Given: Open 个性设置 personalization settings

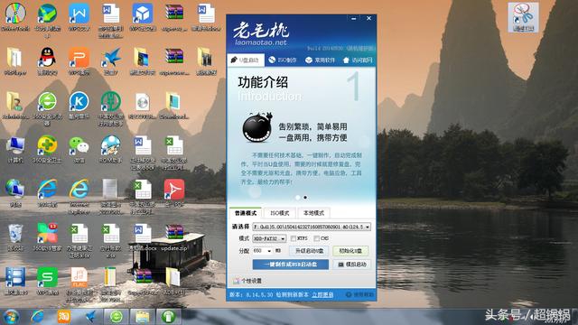Looking at the screenshot, I should [x=247, y=281].
